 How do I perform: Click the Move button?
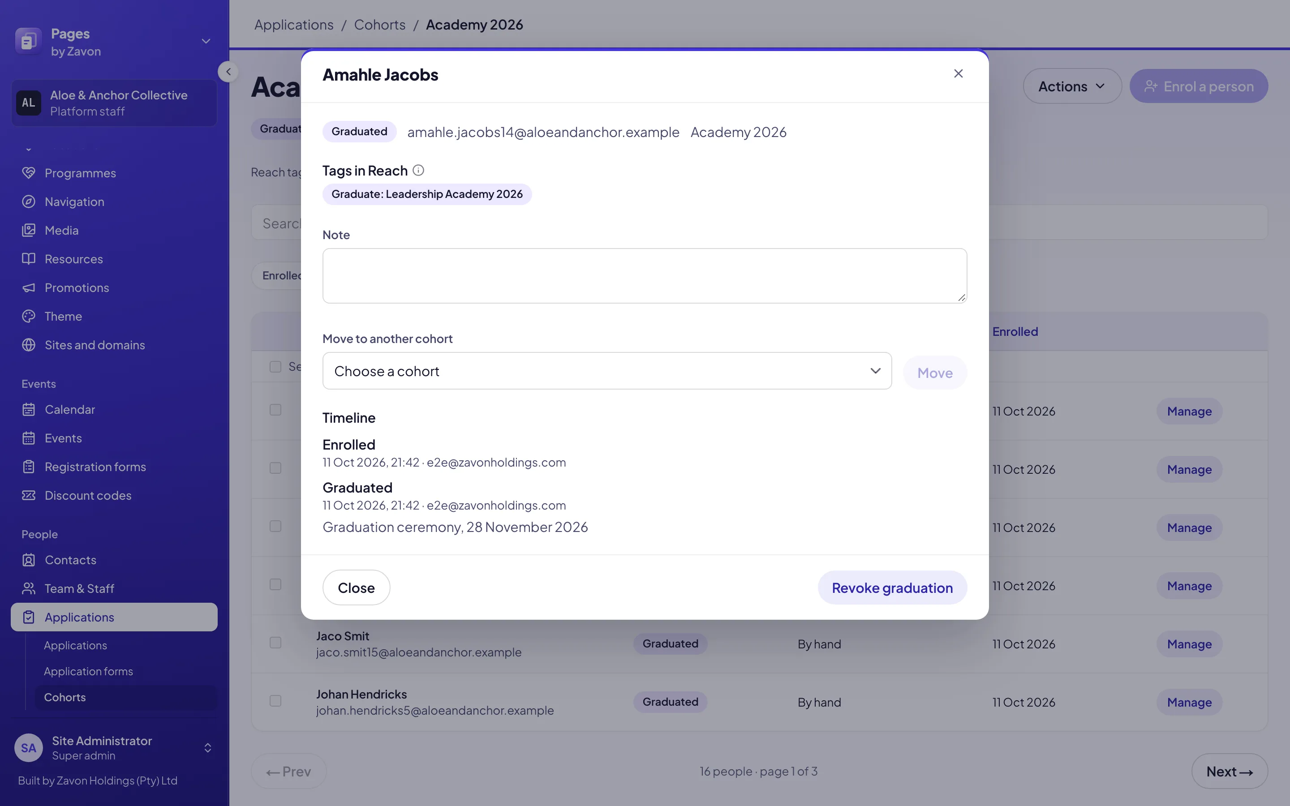pos(935,373)
